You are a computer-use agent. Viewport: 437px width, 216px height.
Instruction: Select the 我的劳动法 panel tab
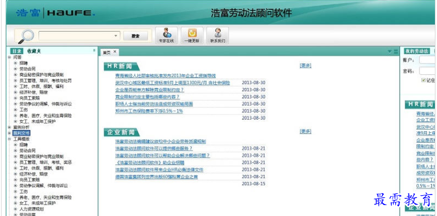pyautogui.click(x=416, y=51)
